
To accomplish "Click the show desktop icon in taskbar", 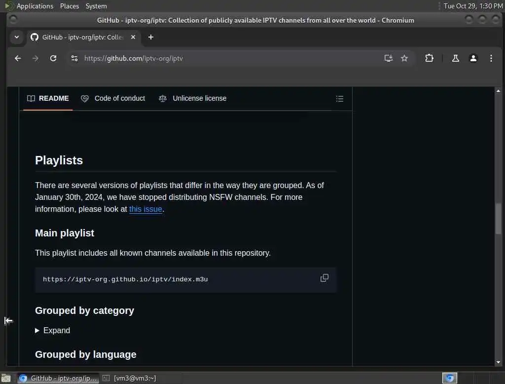I will coord(6,378).
